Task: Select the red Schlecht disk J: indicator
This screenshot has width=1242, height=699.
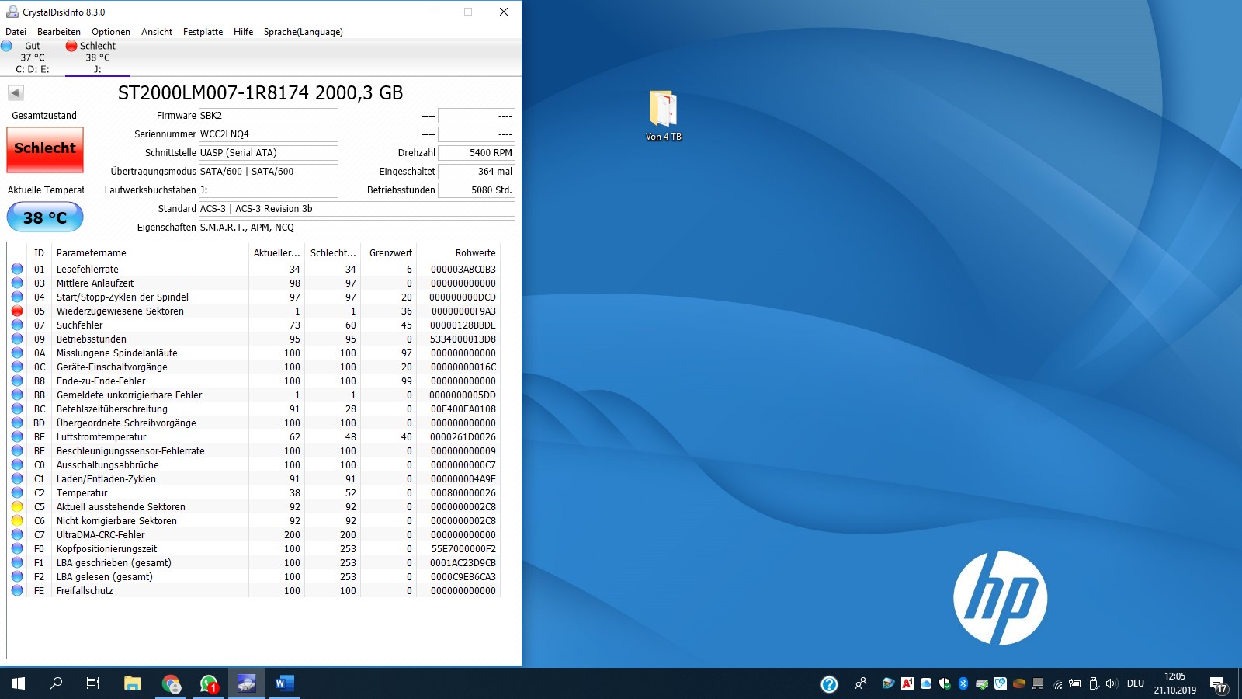Action: [98, 57]
